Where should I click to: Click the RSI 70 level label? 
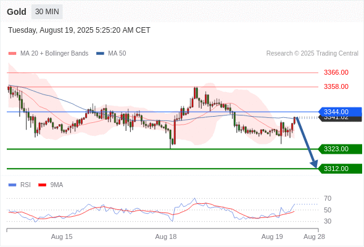(x=328, y=198)
